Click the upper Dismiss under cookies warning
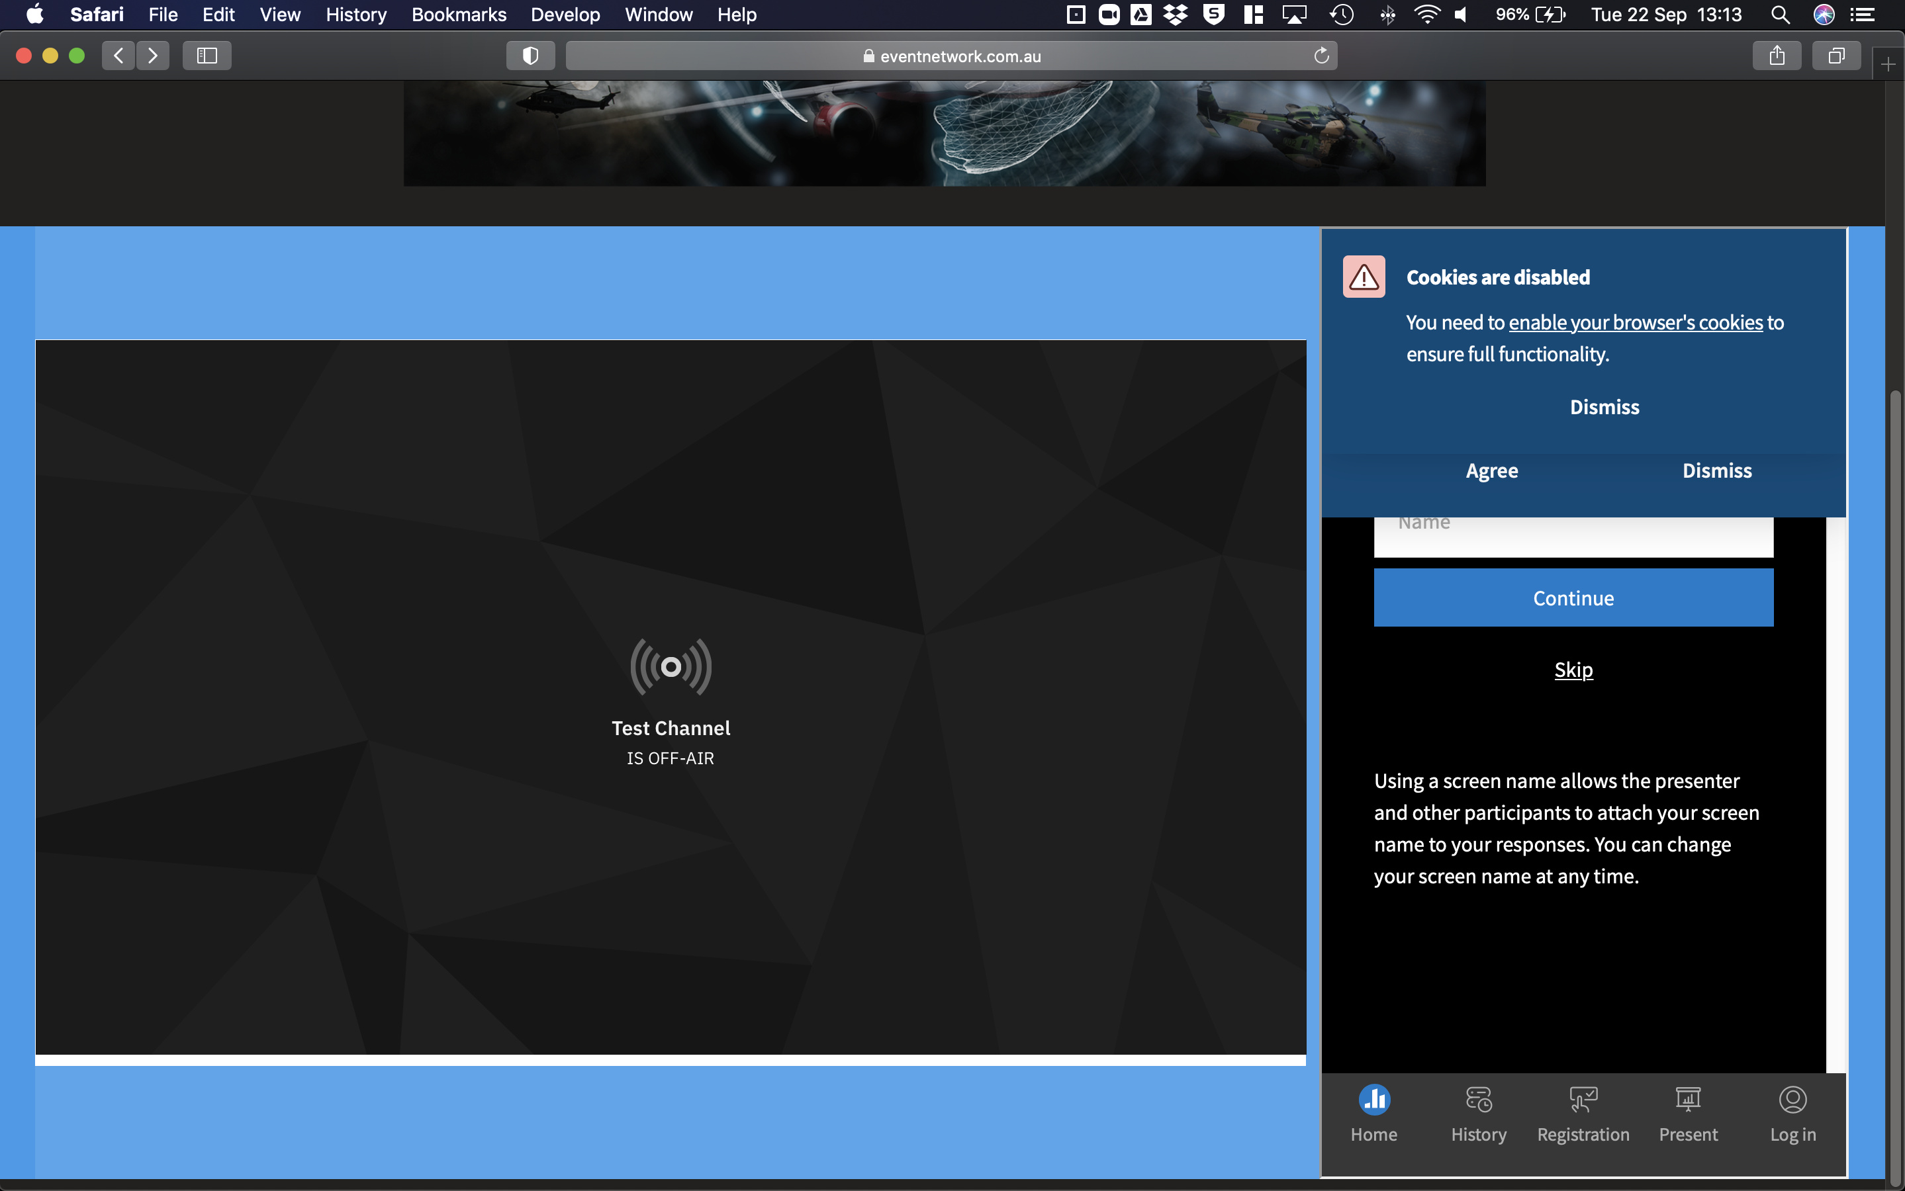Screen dimensions: 1905x1191 (1604, 407)
